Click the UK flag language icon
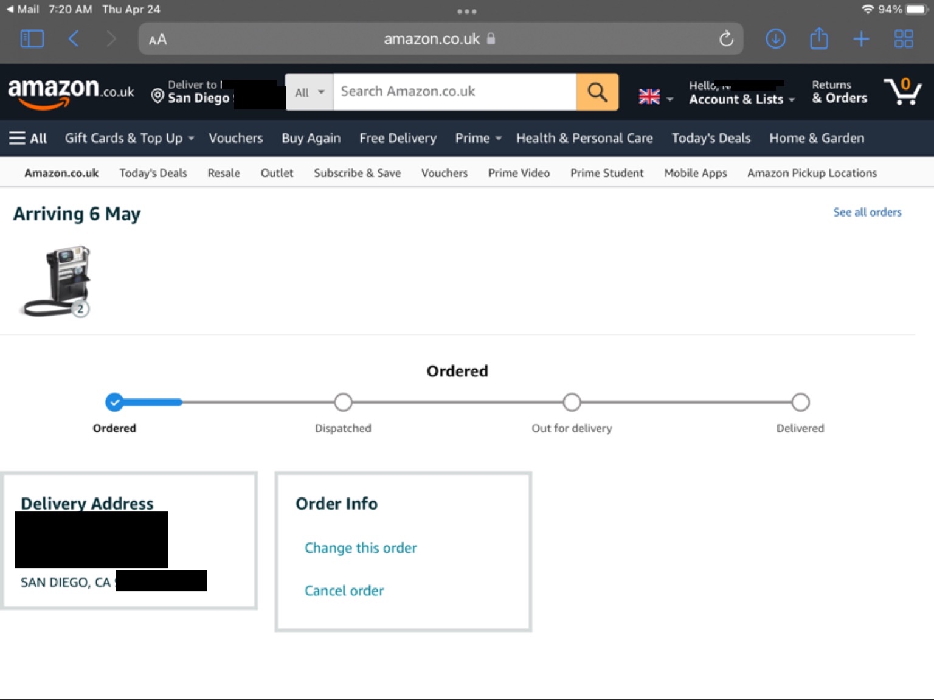The height and width of the screenshot is (700, 934). [649, 97]
